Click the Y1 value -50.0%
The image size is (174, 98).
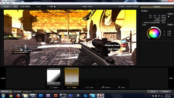(x=163, y=16)
